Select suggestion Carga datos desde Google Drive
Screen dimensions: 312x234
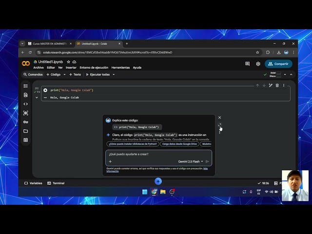pyautogui.click(x=179, y=144)
